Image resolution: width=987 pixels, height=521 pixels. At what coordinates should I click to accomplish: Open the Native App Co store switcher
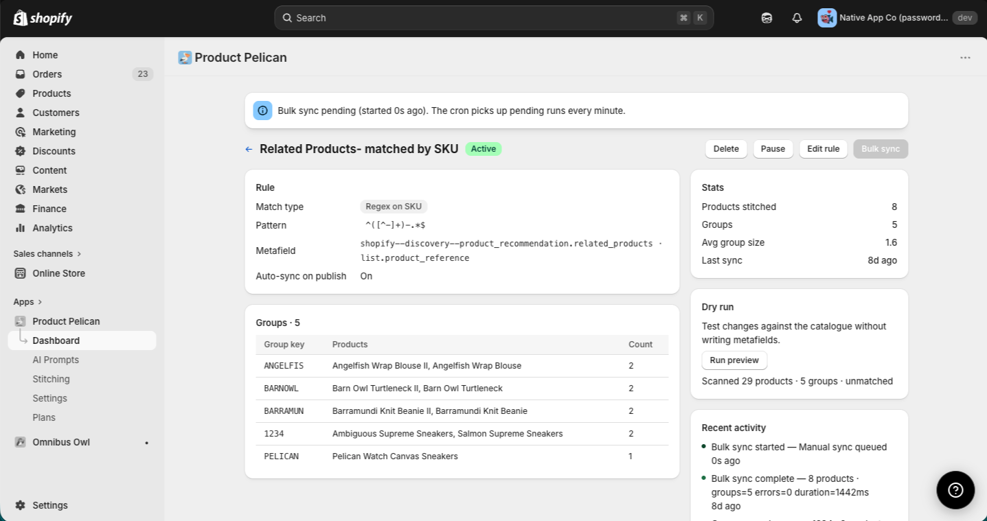896,18
